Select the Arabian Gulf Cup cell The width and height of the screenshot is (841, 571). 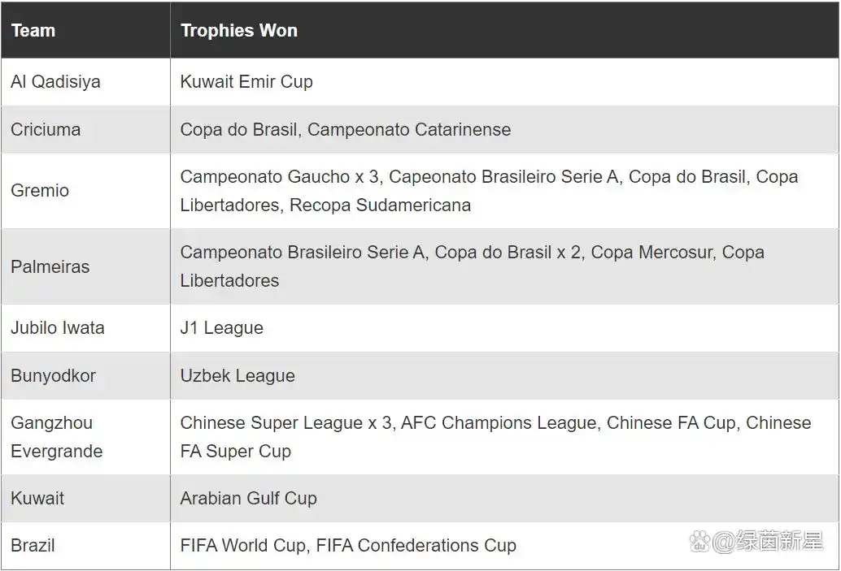(x=505, y=499)
